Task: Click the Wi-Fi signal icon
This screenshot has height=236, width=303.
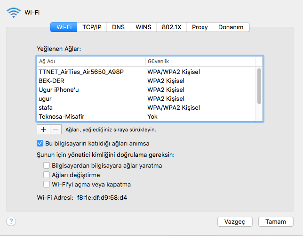Action: 14,13
